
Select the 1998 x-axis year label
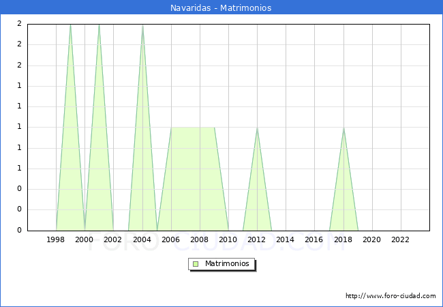click(56, 239)
